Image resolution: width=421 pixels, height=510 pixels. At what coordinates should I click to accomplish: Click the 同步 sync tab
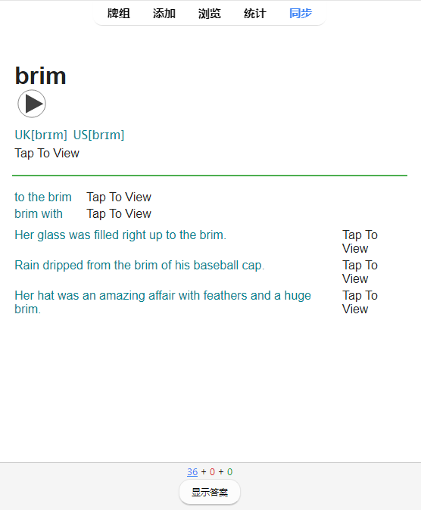[301, 14]
